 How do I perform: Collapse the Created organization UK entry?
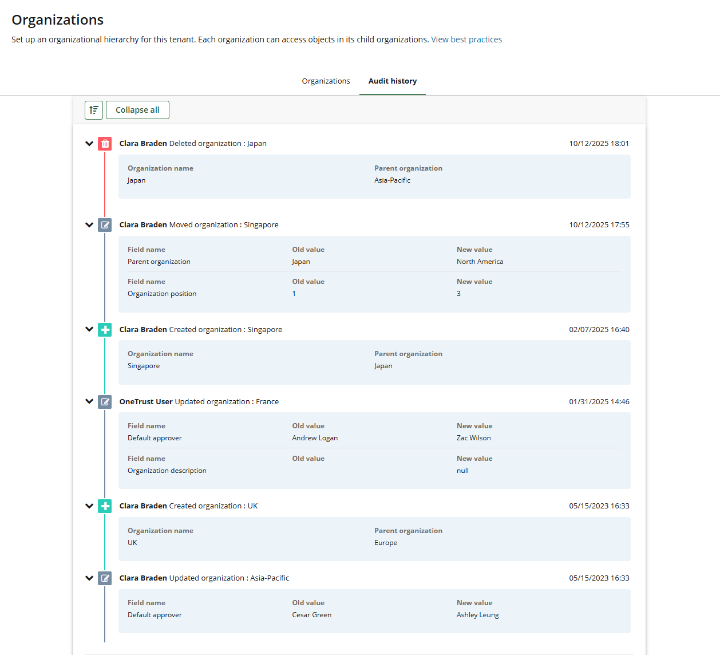[89, 506]
